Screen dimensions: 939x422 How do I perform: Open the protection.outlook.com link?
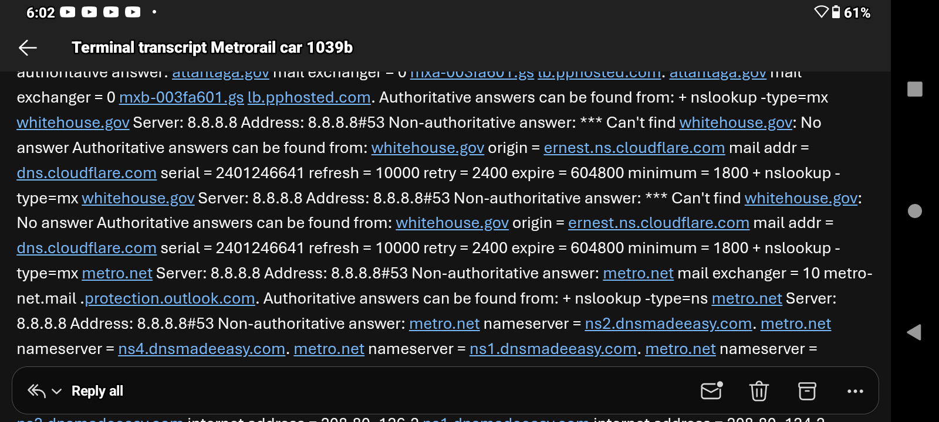170,298
